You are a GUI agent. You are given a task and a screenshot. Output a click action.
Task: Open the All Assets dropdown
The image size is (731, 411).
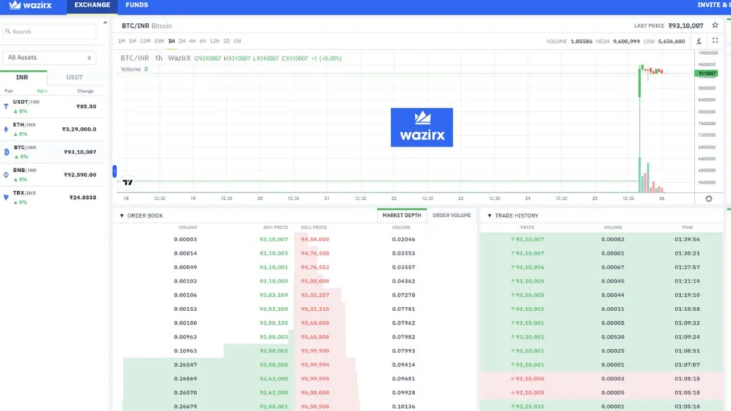[x=49, y=57]
